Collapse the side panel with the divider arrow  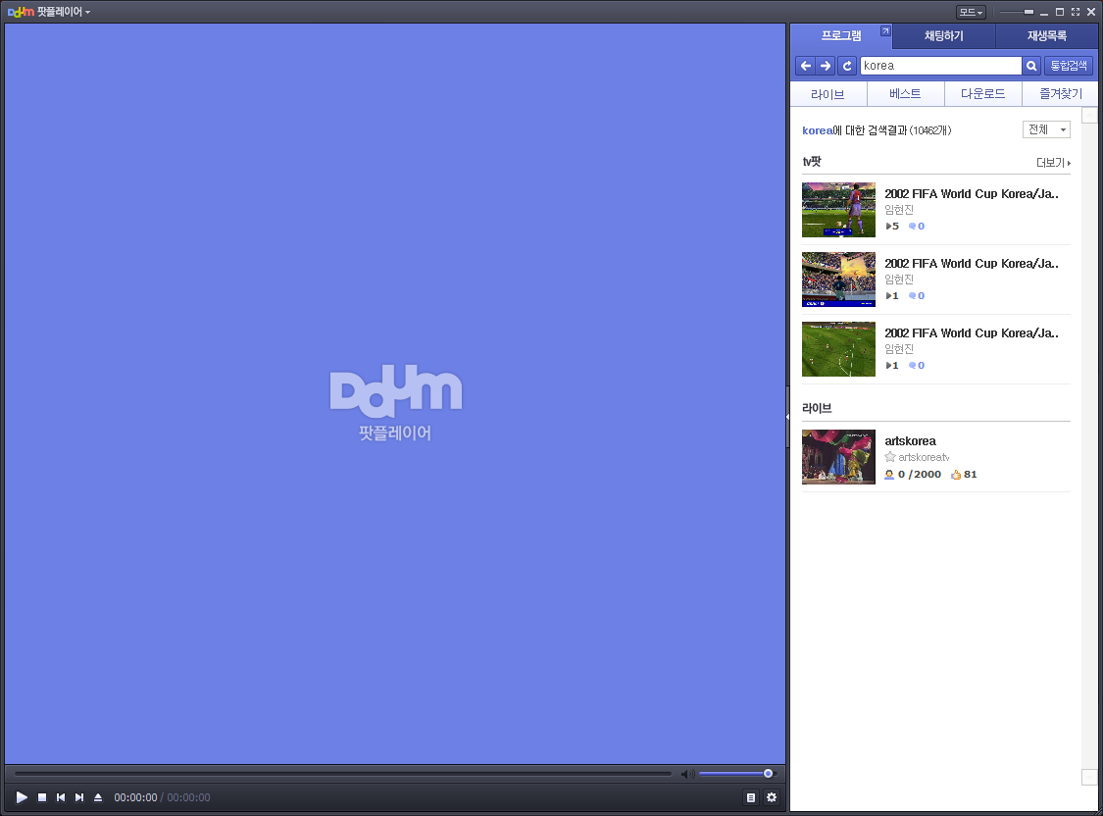[x=787, y=417]
